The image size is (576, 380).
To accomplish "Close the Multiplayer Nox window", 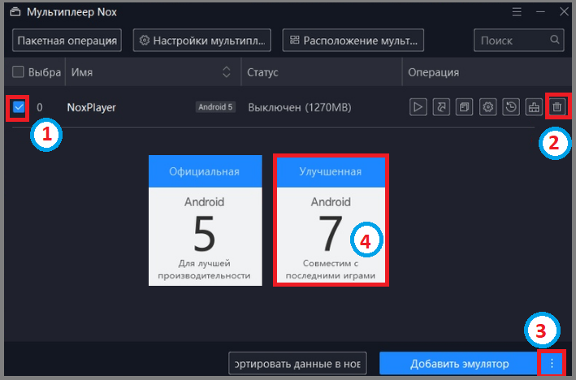I will coord(564,11).
